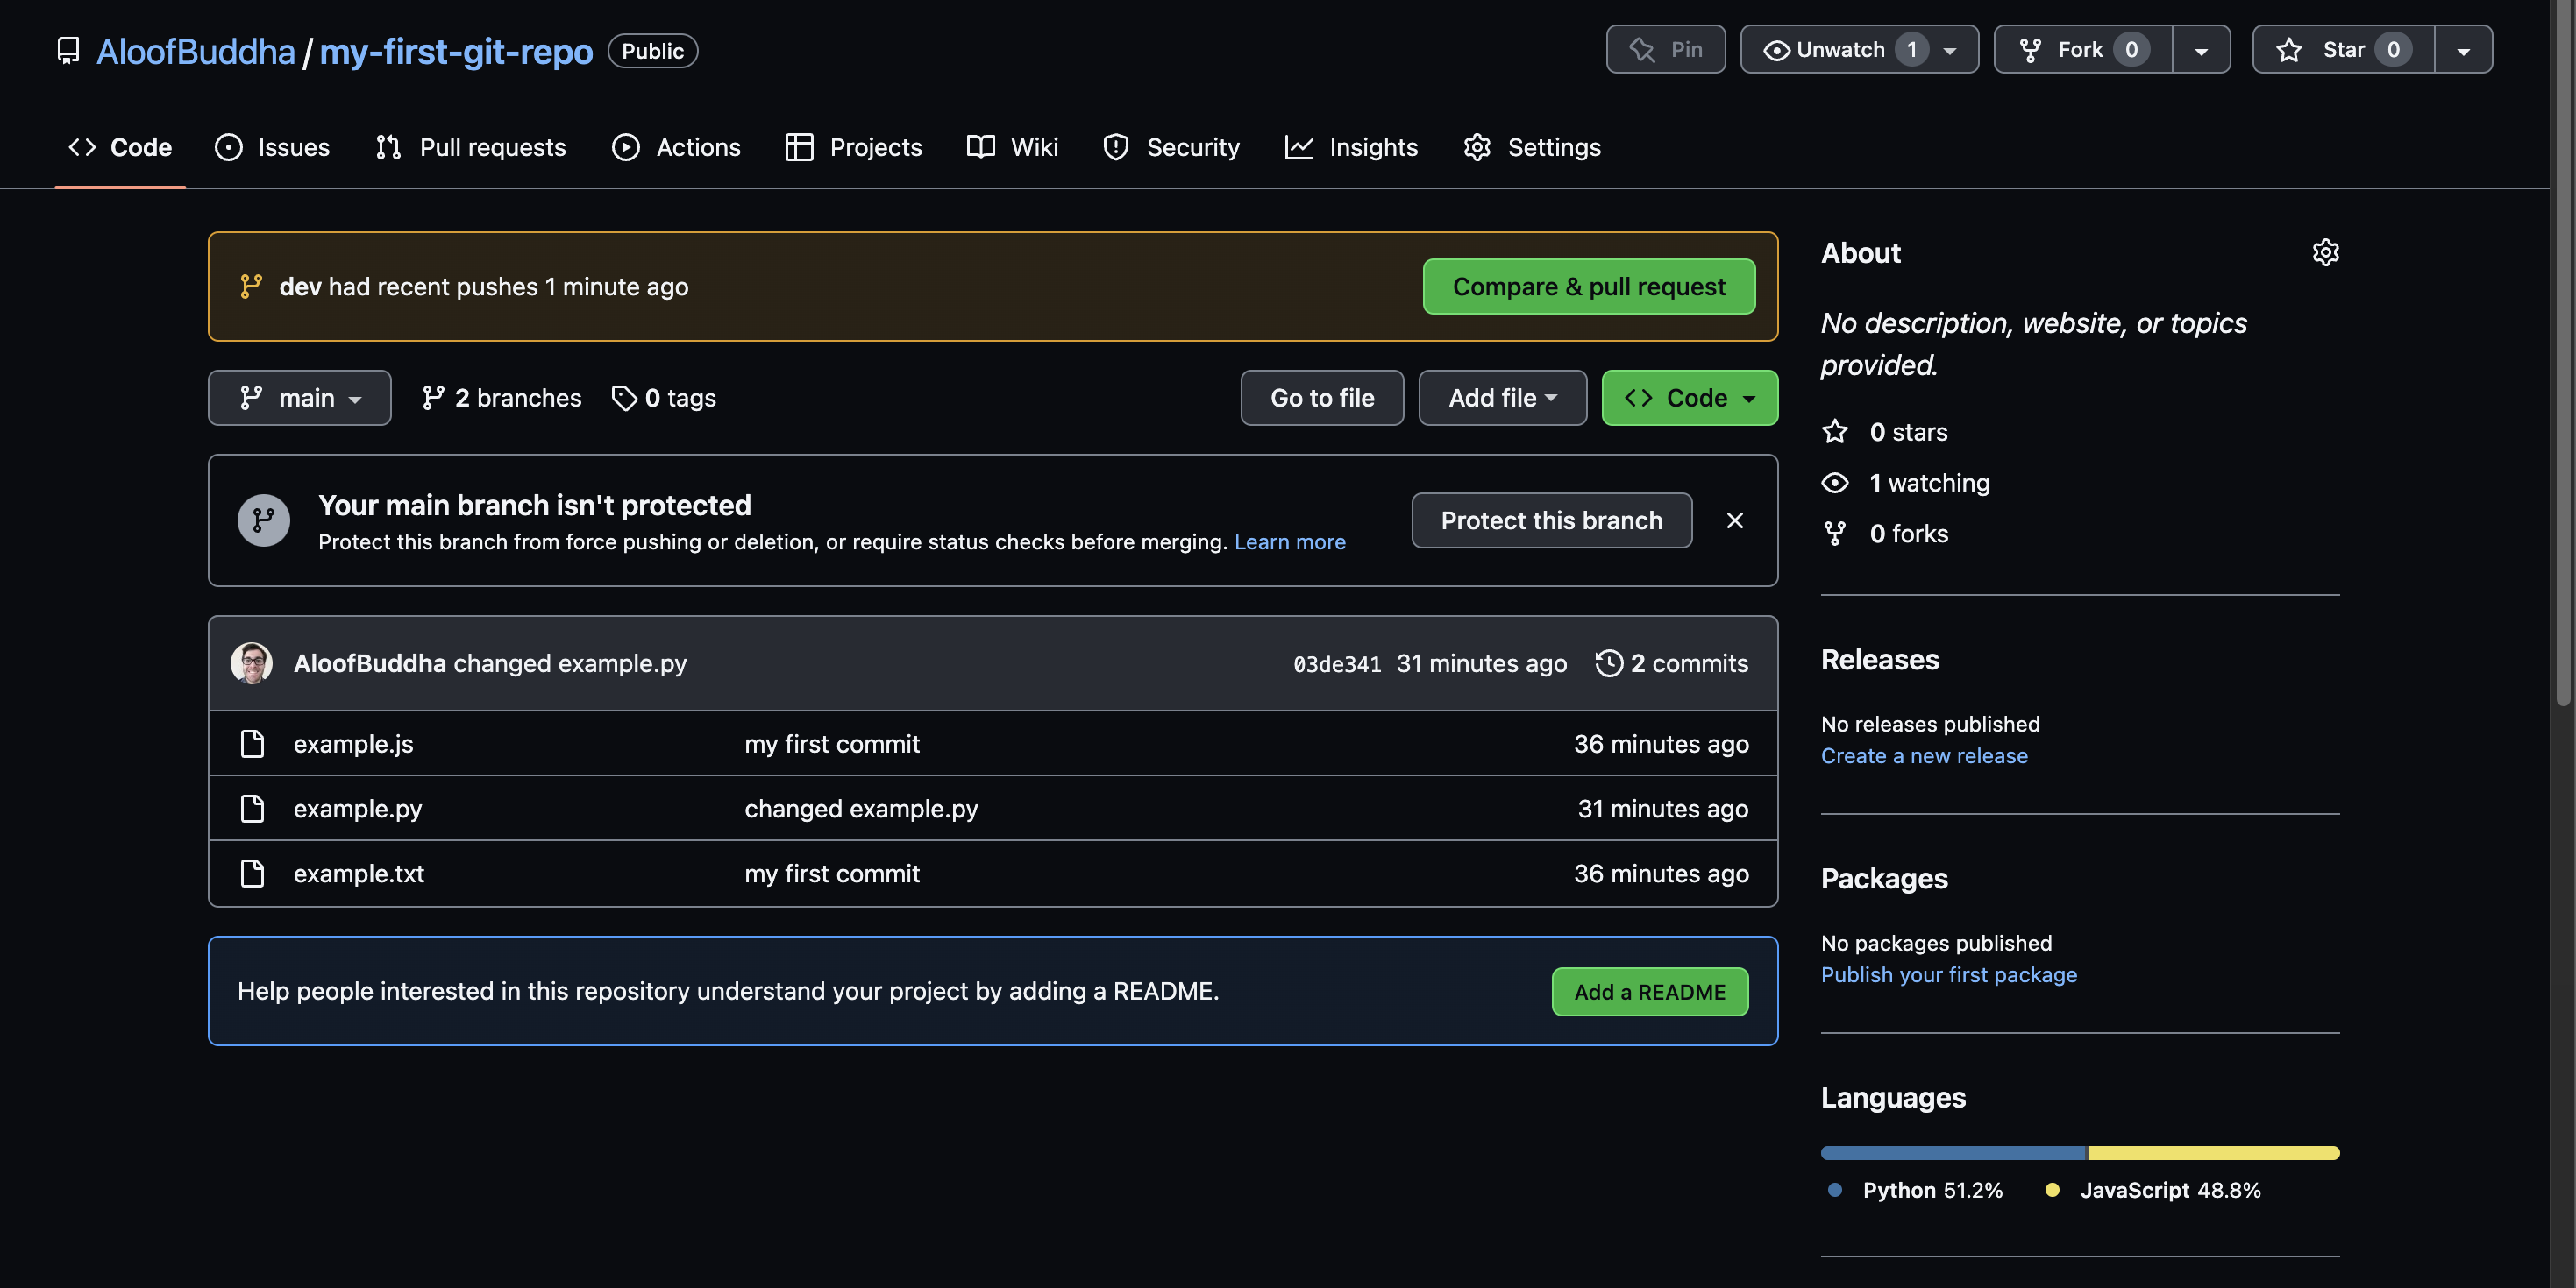
Task: Click AloofBuddha's avatar in the commit row
Action: 252,663
